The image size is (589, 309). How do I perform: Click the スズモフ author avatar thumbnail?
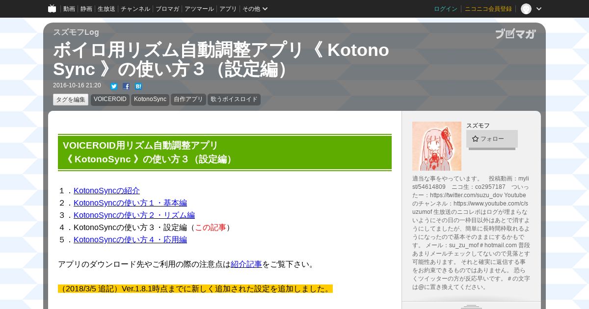pyautogui.click(x=437, y=146)
